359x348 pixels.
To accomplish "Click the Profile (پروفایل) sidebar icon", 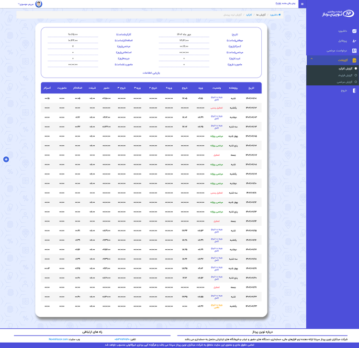I will pyautogui.click(x=354, y=41).
